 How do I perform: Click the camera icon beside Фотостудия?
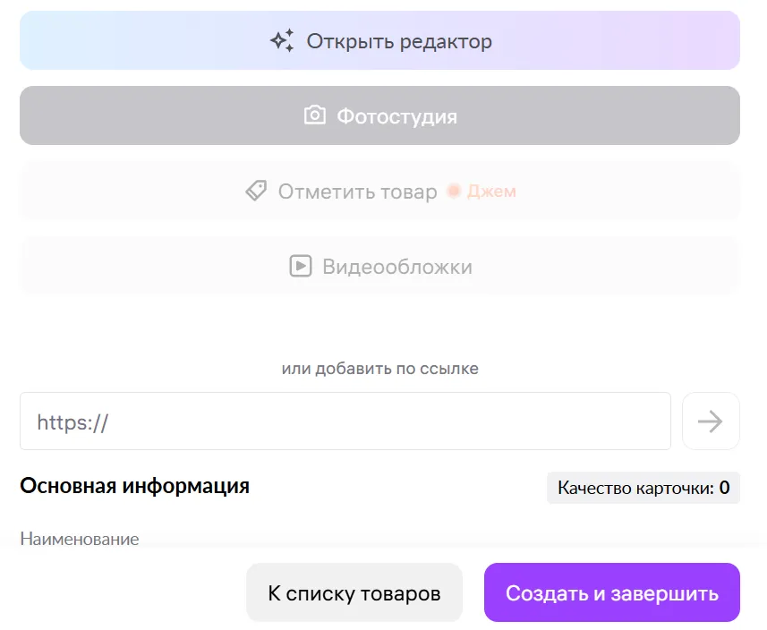coord(314,116)
